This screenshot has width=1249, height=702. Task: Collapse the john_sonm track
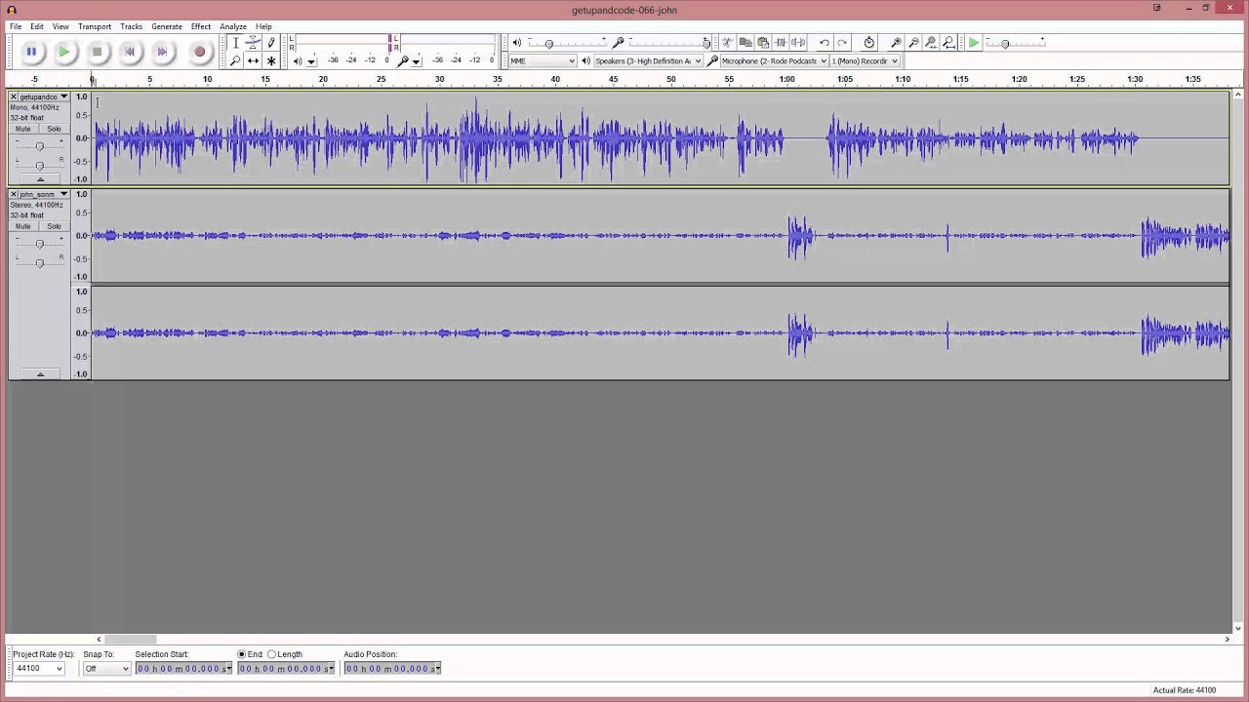tap(40, 374)
